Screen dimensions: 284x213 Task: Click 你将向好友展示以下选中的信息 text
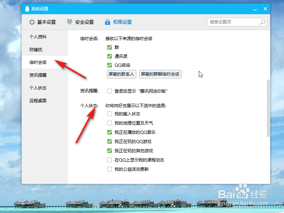pyautogui.click(x=136, y=105)
